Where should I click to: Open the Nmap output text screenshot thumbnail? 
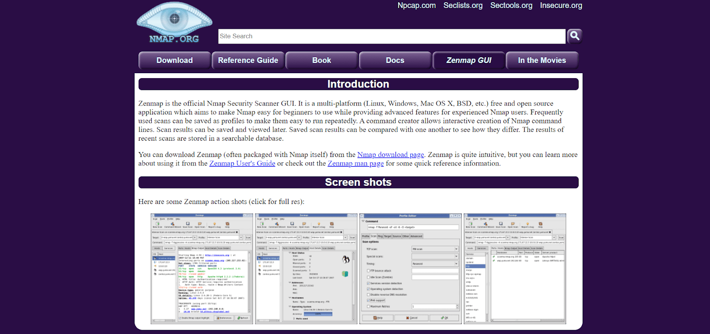(202, 269)
